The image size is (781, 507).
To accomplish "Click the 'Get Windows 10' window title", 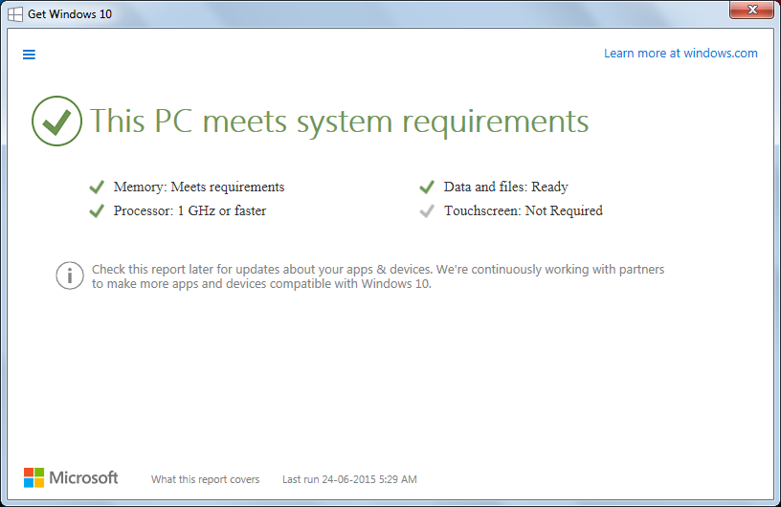I will point(70,14).
